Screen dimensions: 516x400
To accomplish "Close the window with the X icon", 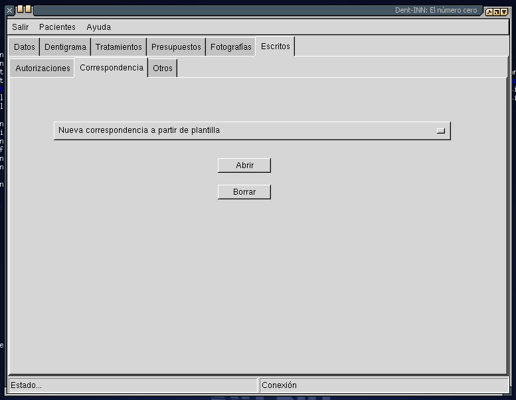I will click(9, 11).
